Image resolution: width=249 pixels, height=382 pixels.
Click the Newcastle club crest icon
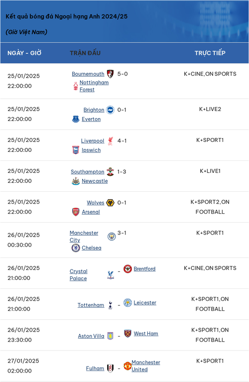pyautogui.click(x=76, y=181)
